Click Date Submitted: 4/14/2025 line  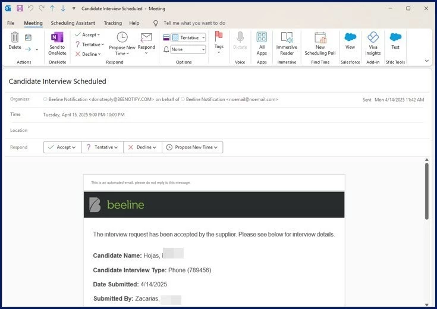tap(130, 284)
